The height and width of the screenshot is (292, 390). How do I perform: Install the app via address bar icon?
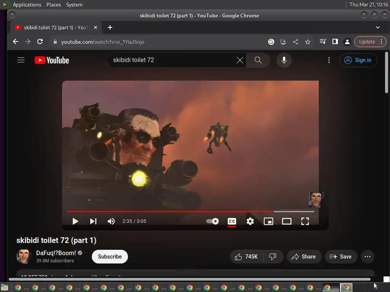coord(283,42)
